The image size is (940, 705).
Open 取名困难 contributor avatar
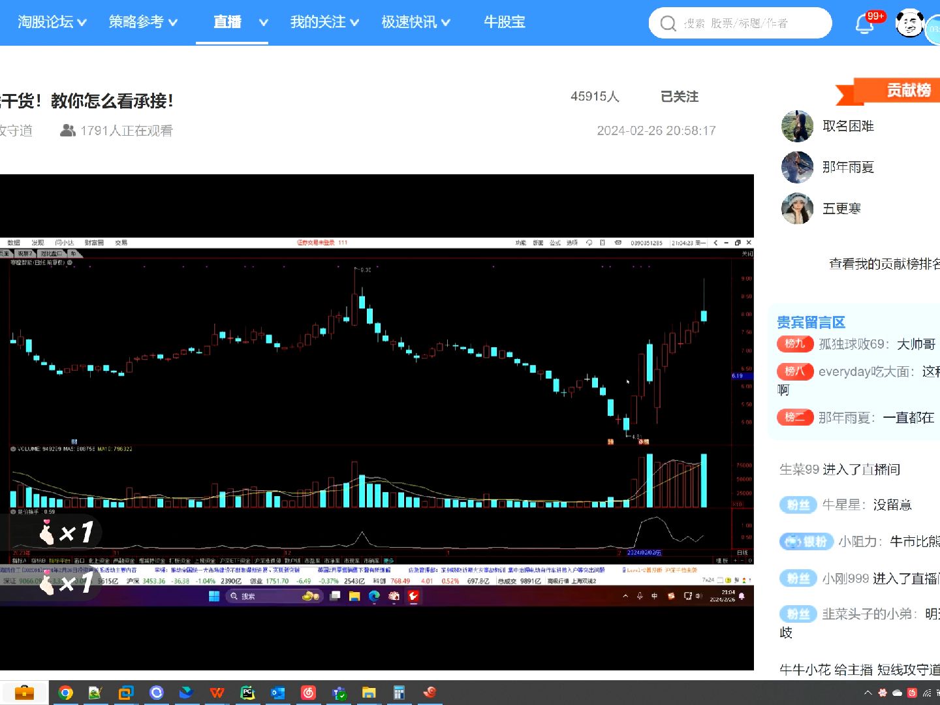tap(797, 126)
